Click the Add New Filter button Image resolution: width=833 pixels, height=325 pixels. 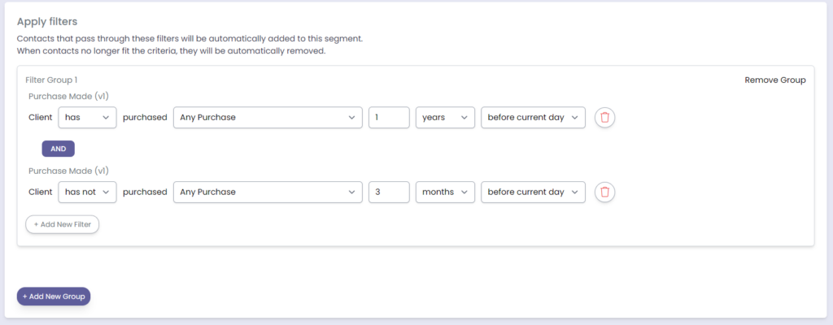click(63, 223)
